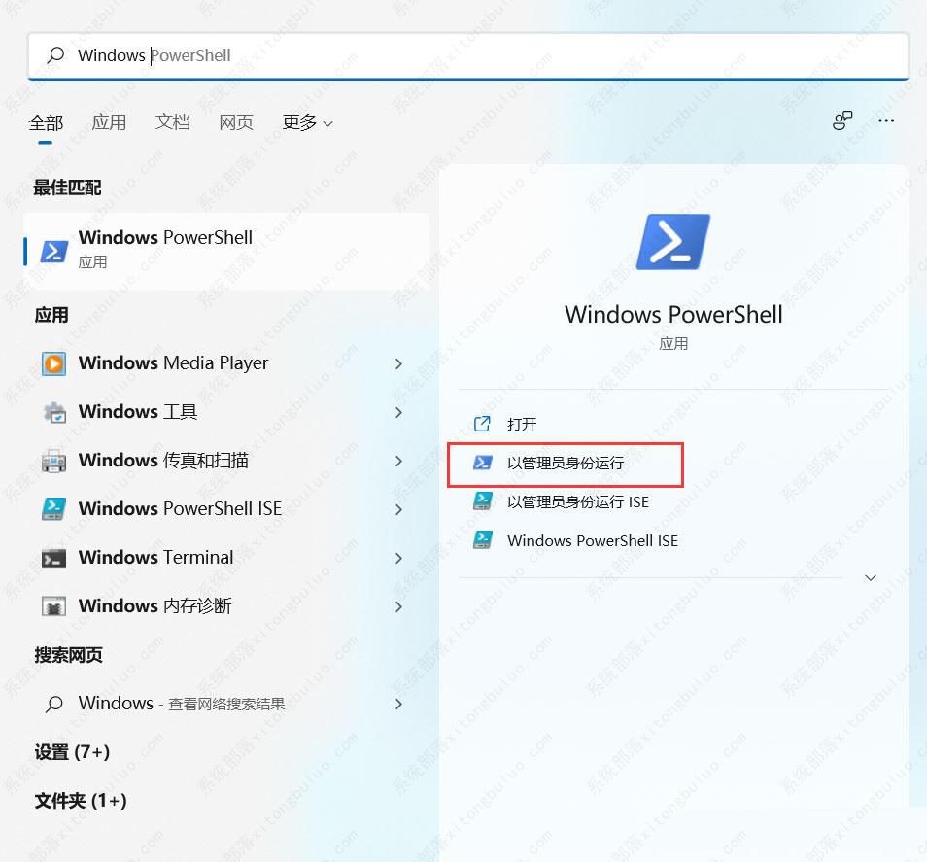Open Windows Terminal from the app list
927x862 pixels.
click(155, 558)
